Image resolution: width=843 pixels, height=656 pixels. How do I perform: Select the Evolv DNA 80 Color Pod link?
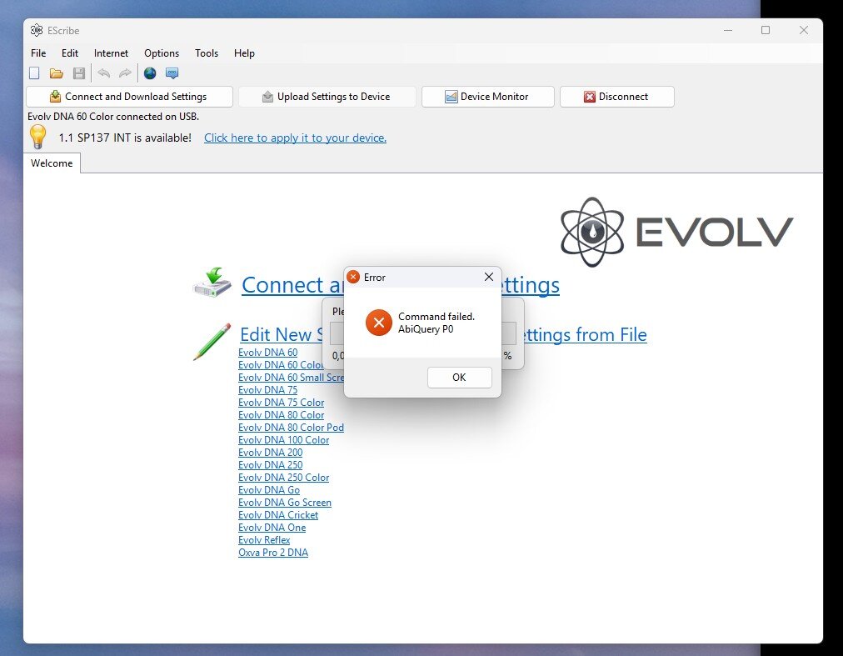(291, 428)
